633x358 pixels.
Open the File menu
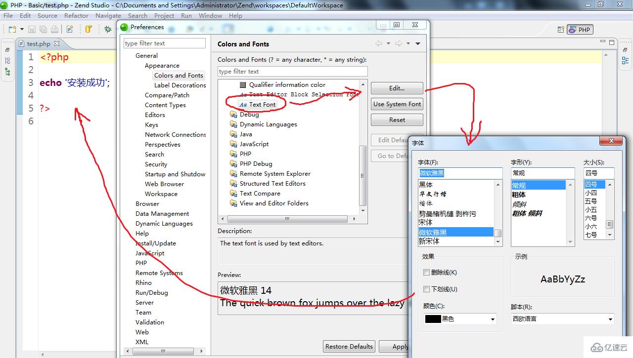[8, 15]
